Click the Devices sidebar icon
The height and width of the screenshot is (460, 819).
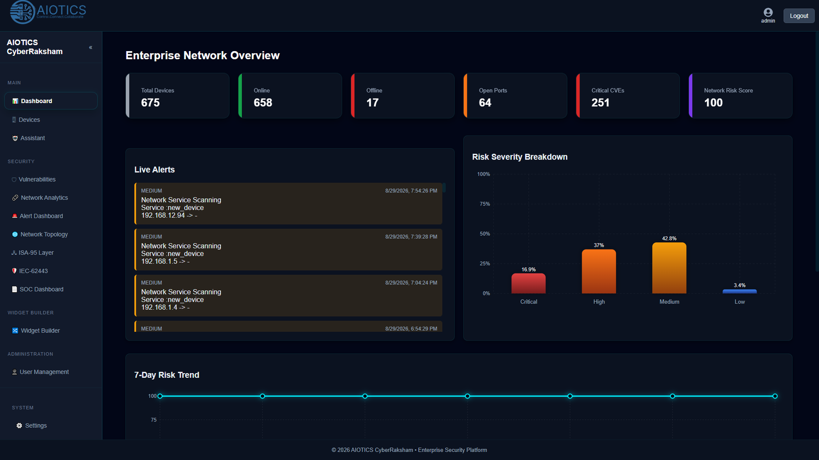pos(14,120)
